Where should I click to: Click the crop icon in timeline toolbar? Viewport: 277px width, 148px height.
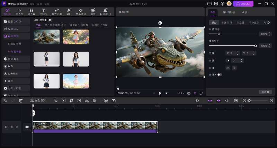(x=71, y=101)
